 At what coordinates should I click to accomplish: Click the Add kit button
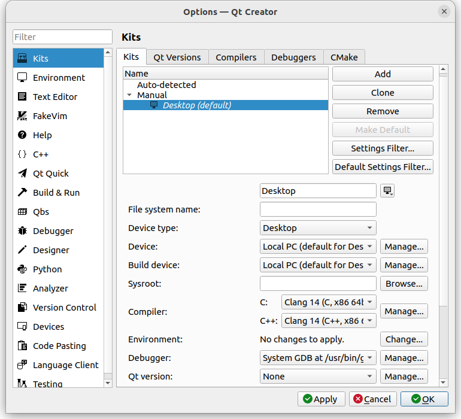point(383,74)
